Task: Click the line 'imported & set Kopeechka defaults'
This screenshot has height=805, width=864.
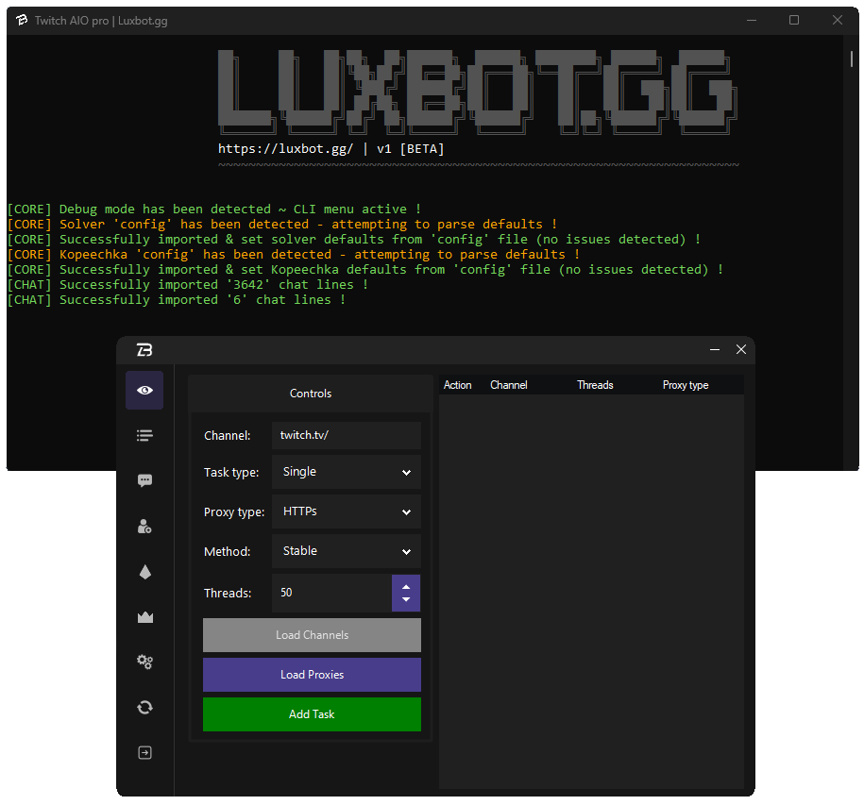Action: pos(365,270)
